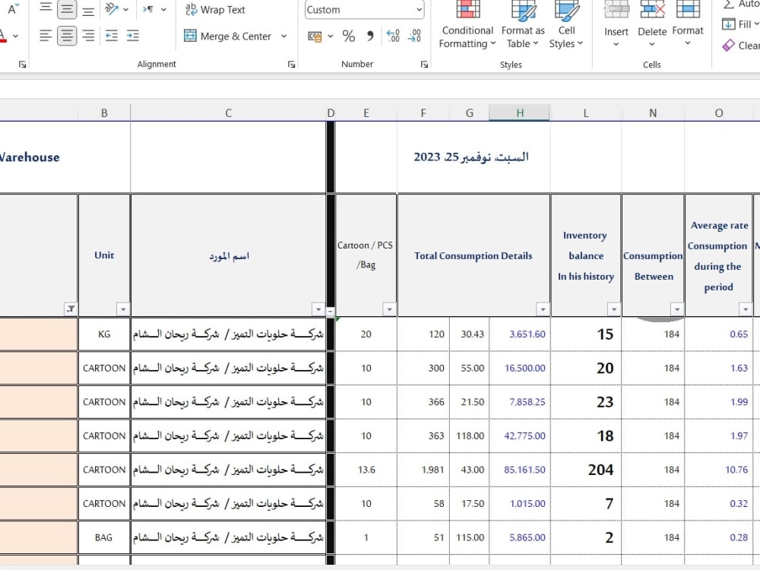
Task: Collapse the group outline button by column D
Action: pyautogui.click(x=330, y=311)
